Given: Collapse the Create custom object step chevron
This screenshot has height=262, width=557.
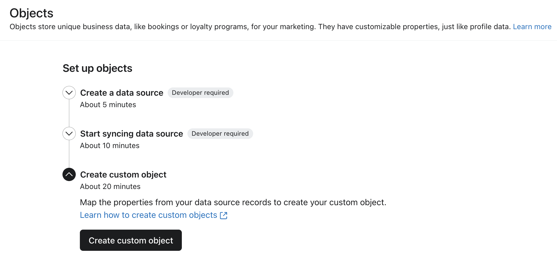Looking at the screenshot, I should [69, 175].
